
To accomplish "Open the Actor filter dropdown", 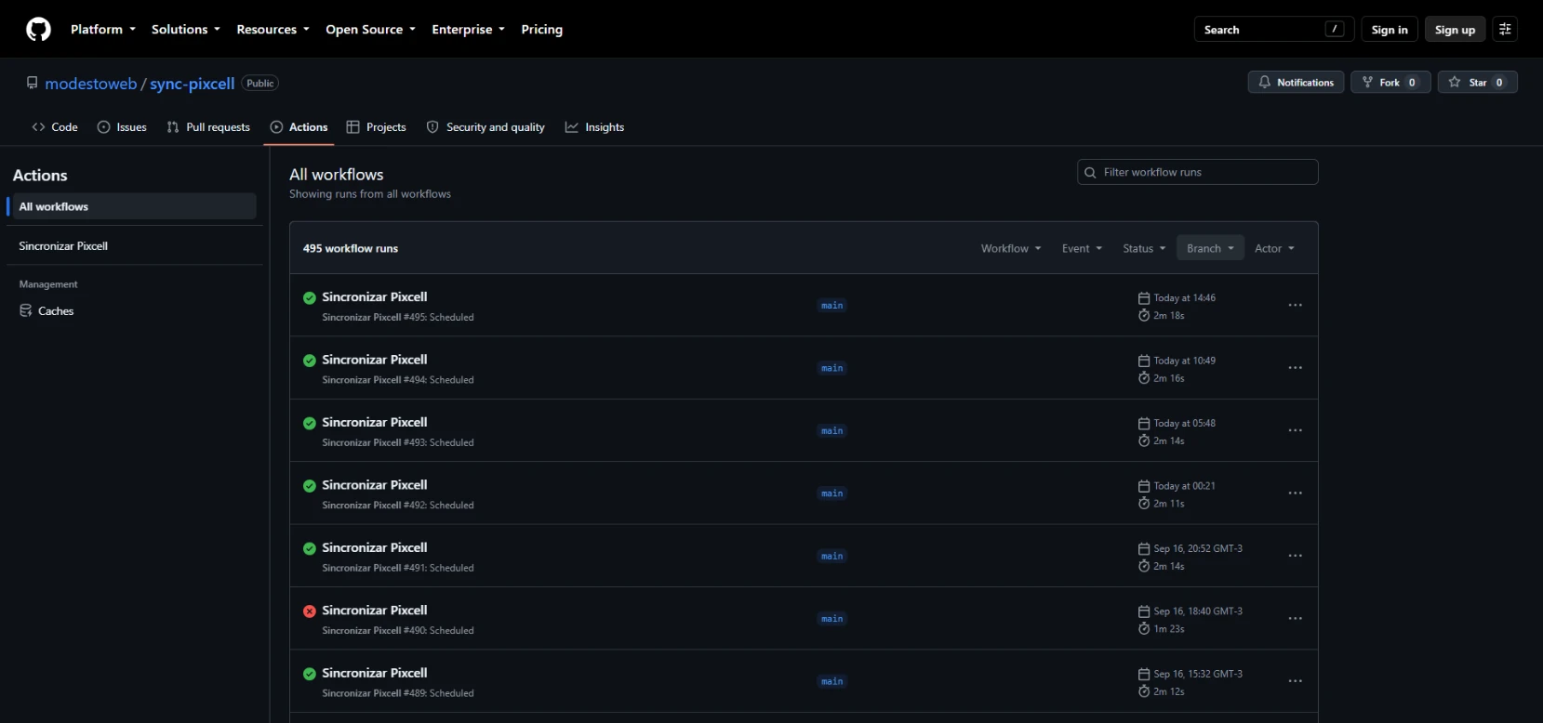I will pos(1274,249).
